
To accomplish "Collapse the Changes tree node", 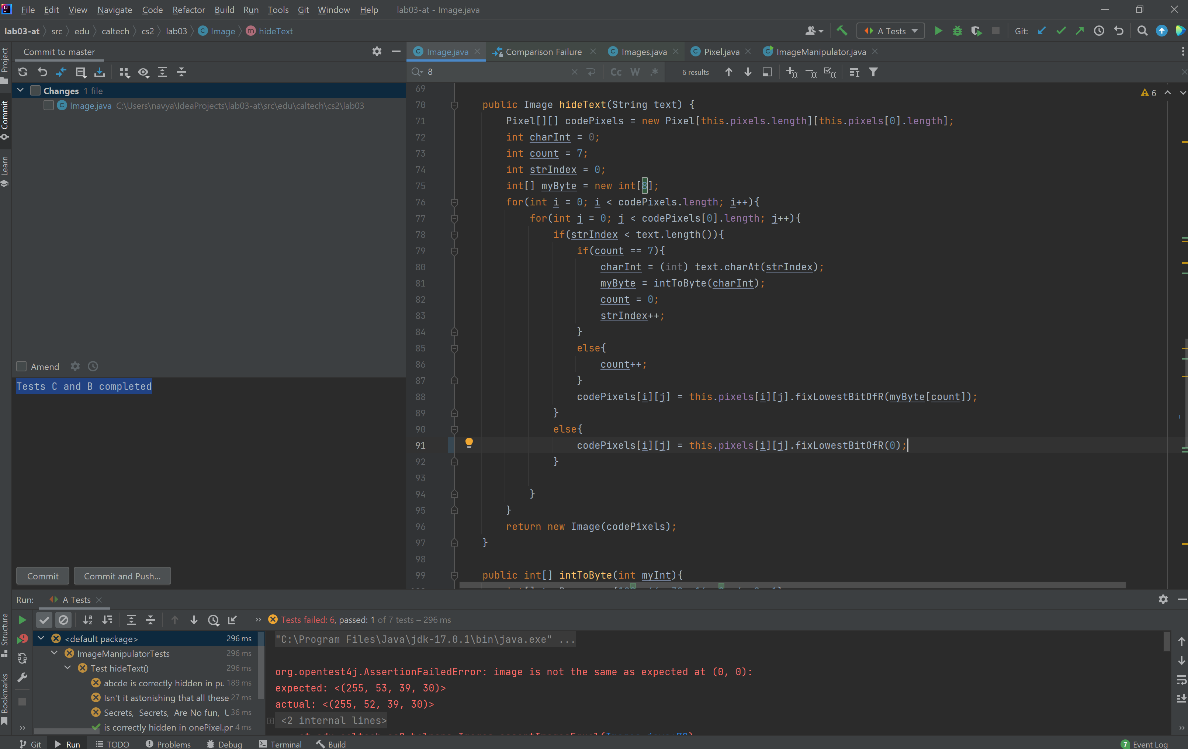I will click(x=21, y=90).
